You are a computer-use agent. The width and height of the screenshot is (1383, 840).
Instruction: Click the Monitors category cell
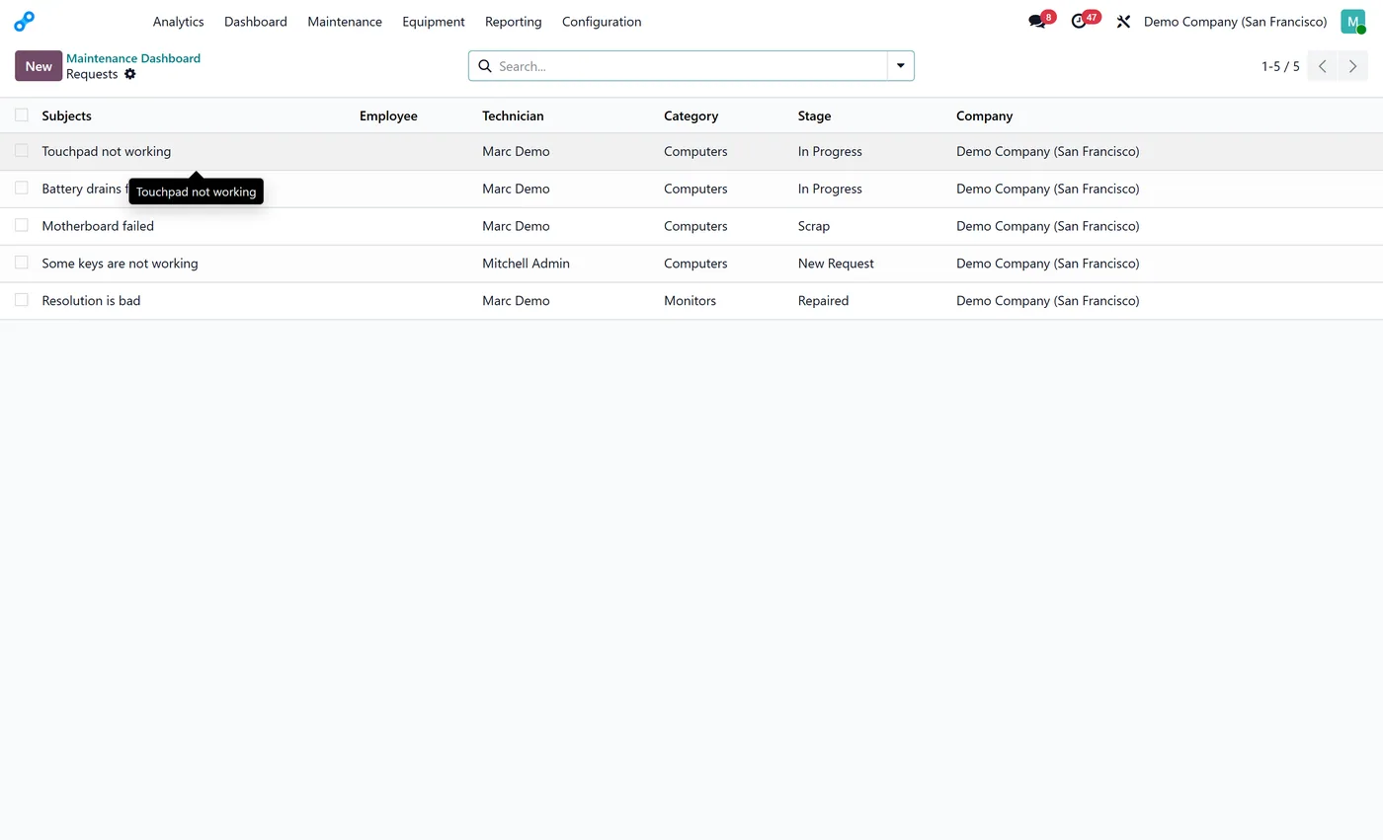pos(690,301)
